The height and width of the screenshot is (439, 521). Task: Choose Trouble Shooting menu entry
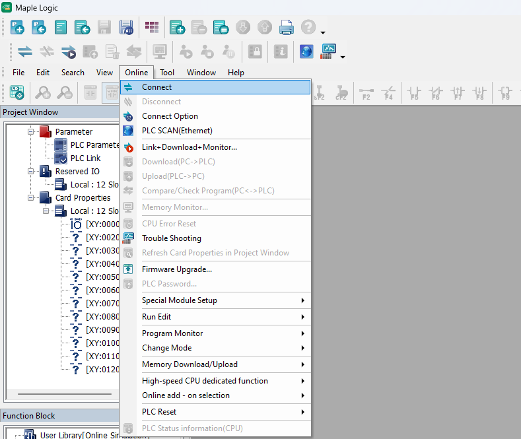pyautogui.click(x=215, y=238)
